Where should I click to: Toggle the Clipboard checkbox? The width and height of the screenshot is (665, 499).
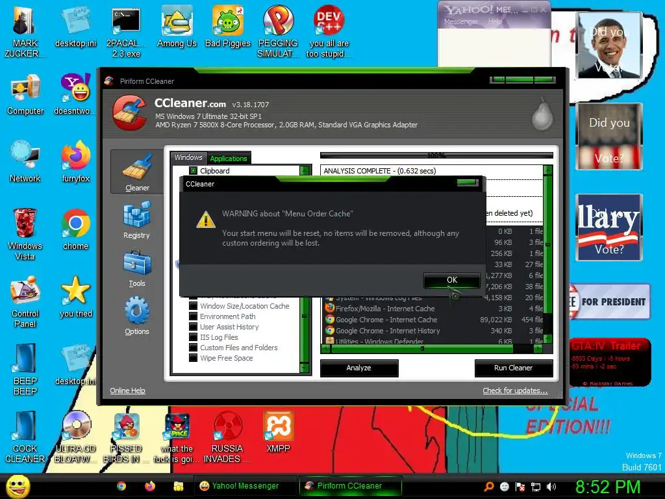193,171
